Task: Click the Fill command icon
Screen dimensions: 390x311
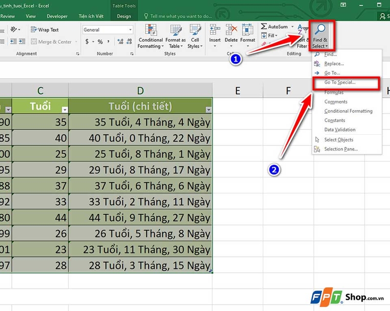Action: tap(264, 35)
